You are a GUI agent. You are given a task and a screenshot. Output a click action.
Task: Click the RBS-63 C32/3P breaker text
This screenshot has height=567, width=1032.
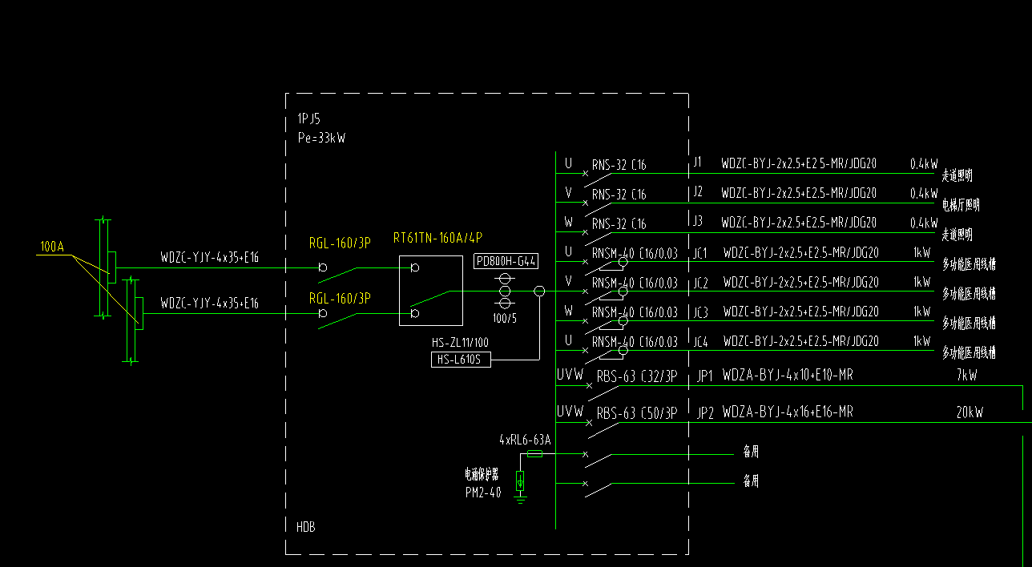point(637,376)
